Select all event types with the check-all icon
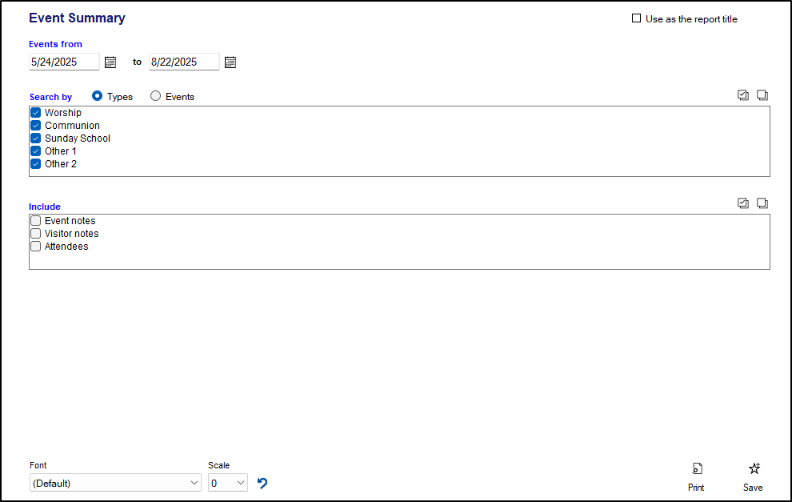The height and width of the screenshot is (502, 792). tap(742, 94)
